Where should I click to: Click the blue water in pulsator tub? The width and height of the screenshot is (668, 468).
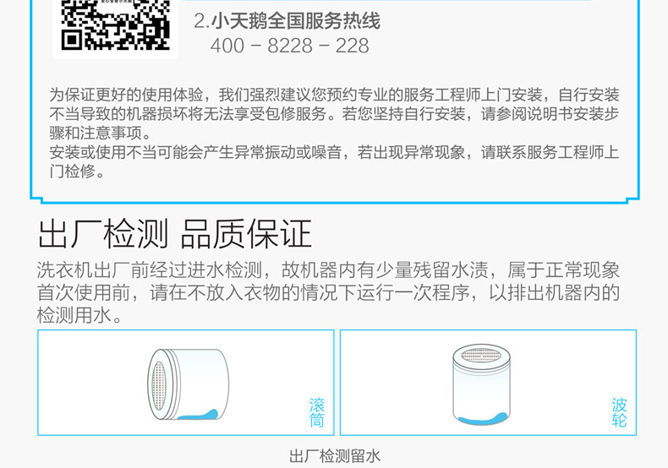(482, 418)
